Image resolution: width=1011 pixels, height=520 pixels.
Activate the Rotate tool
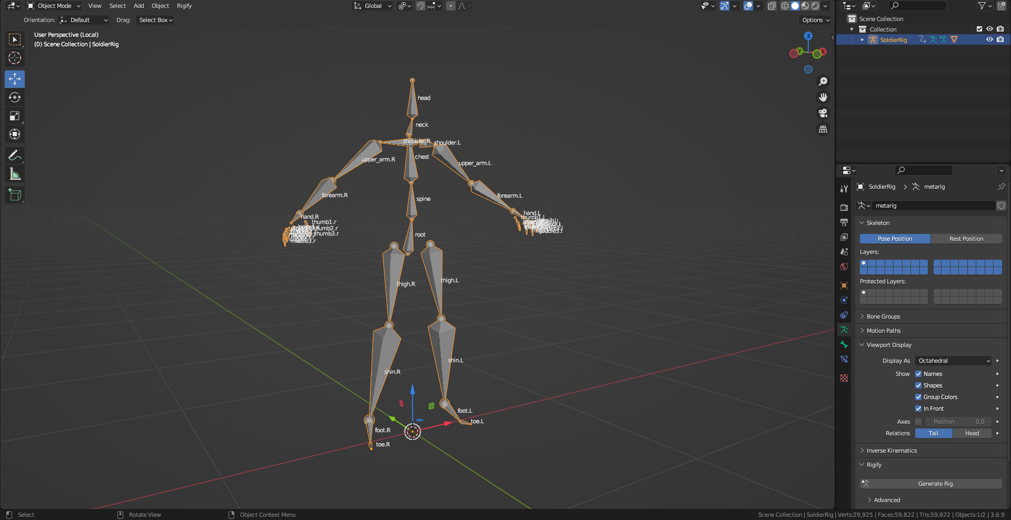pos(15,97)
